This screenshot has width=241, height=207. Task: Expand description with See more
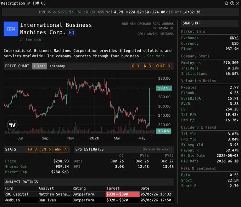point(156,56)
